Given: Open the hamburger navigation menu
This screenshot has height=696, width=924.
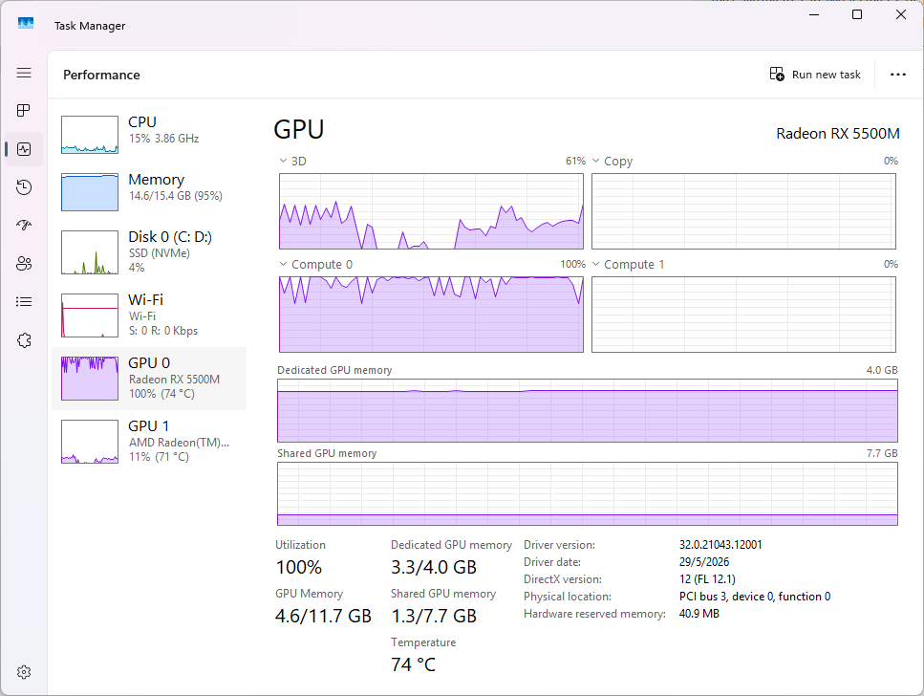Looking at the screenshot, I should 24,73.
